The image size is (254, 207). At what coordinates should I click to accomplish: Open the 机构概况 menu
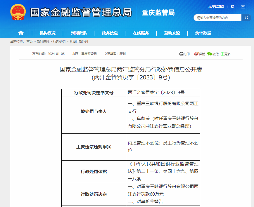coord(47,33)
